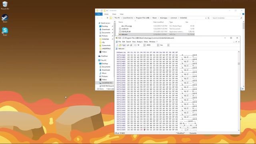Click Steam in address breadcrumb

coord(155,18)
